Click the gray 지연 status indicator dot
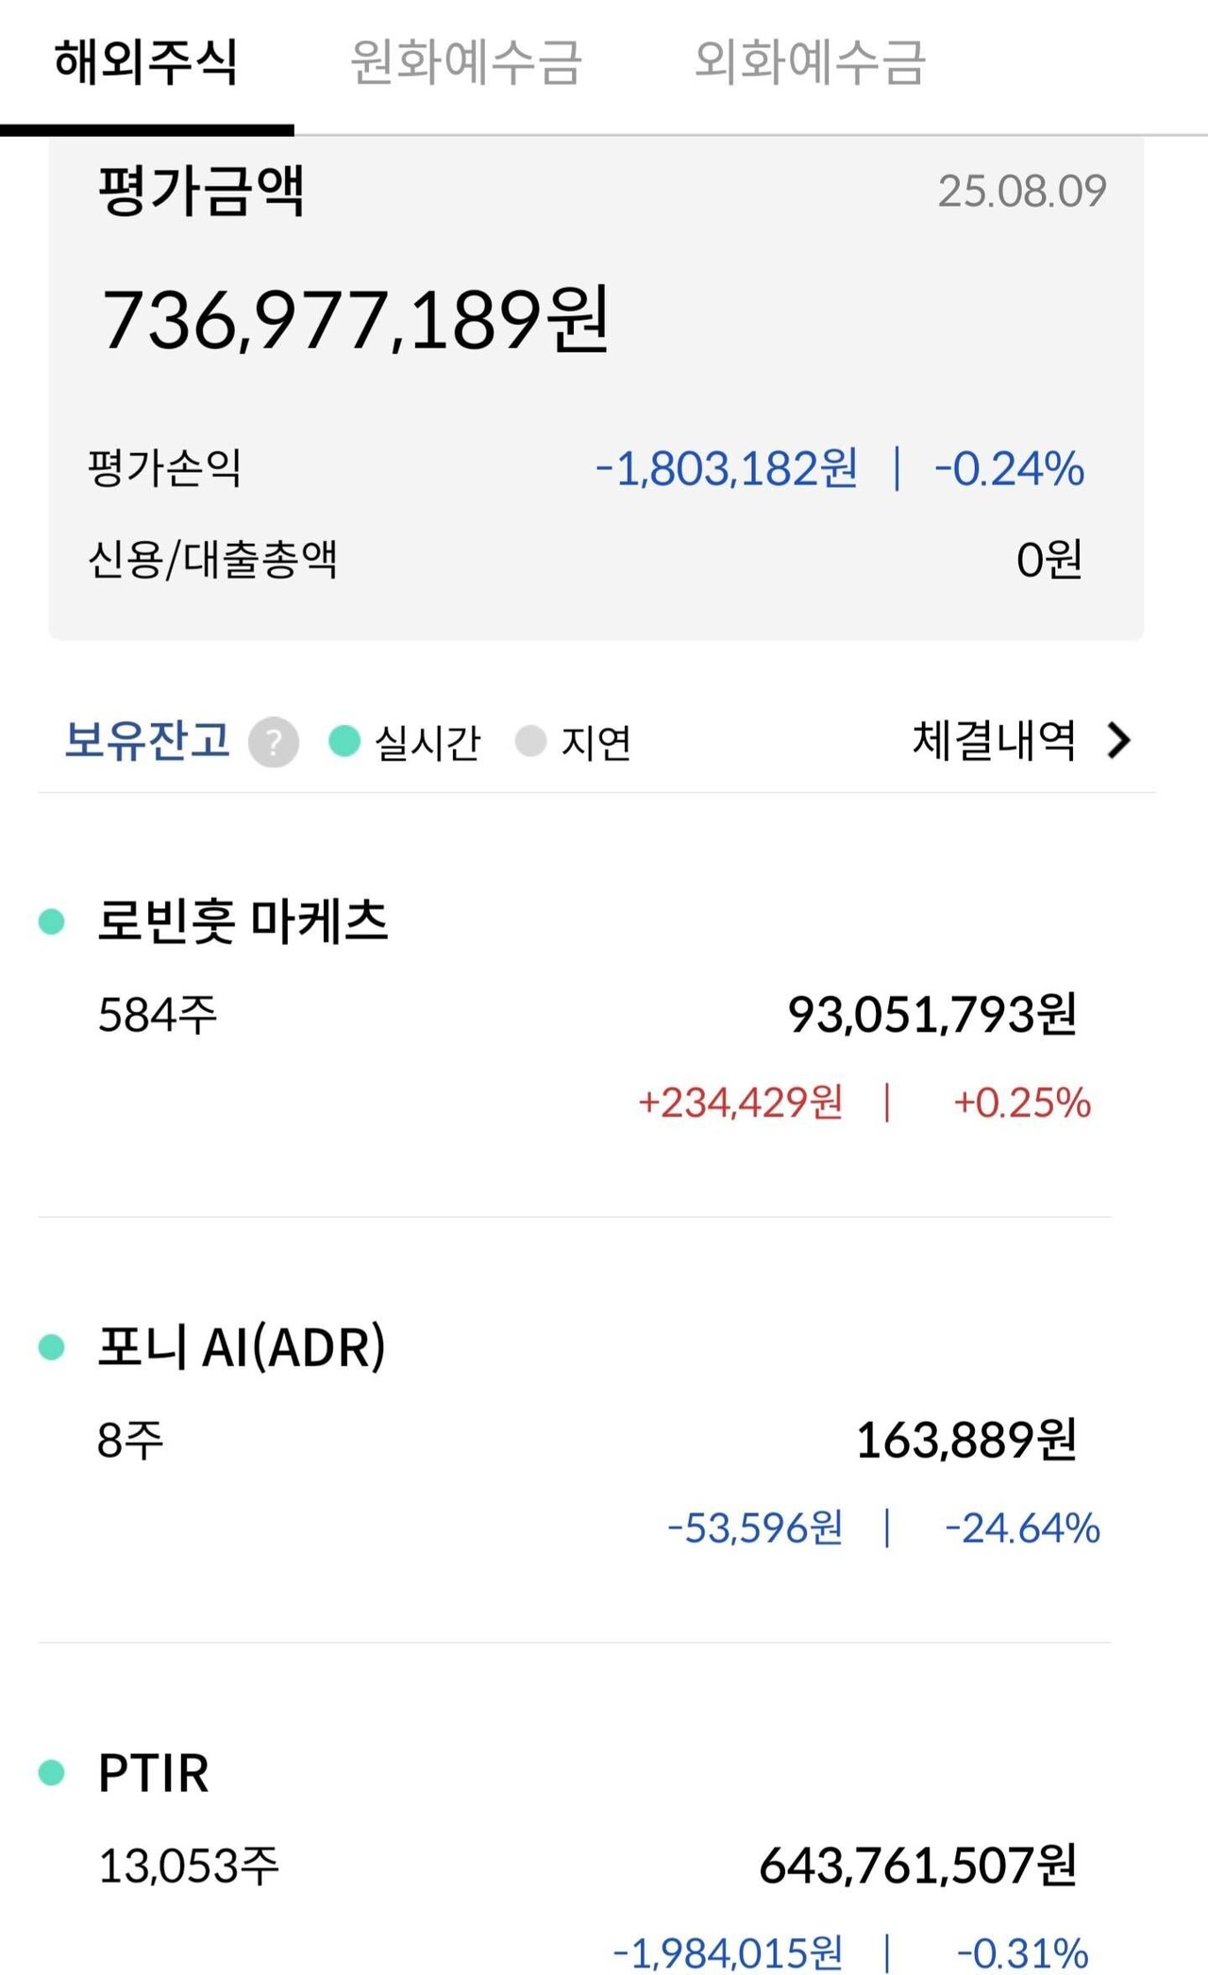 [528, 742]
